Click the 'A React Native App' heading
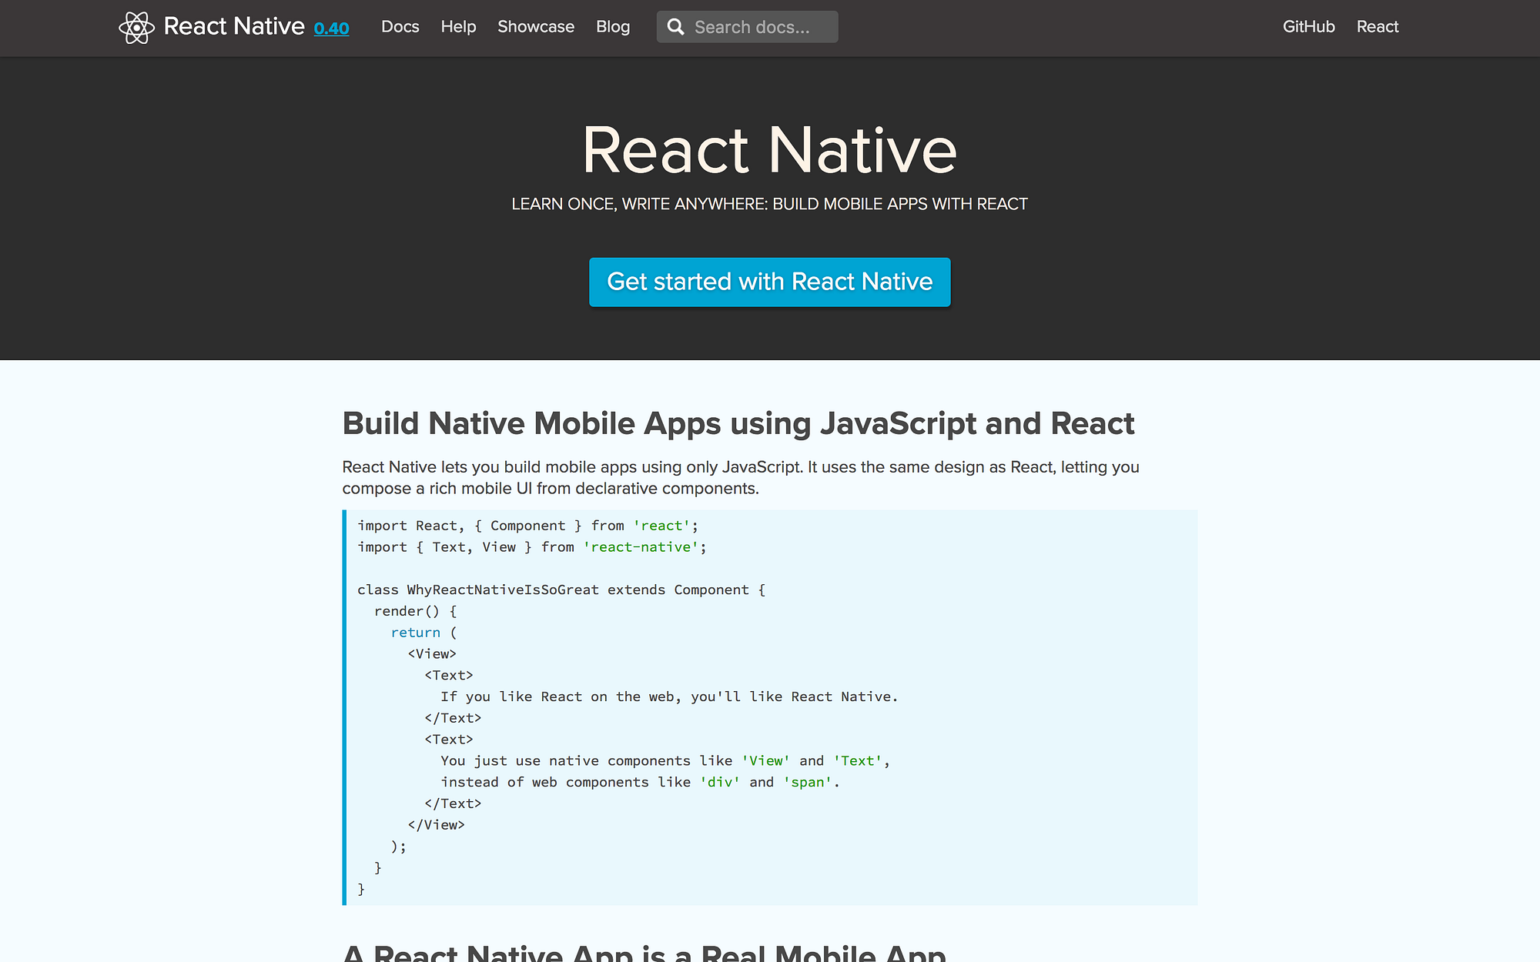The height and width of the screenshot is (962, 1540). 644,953
